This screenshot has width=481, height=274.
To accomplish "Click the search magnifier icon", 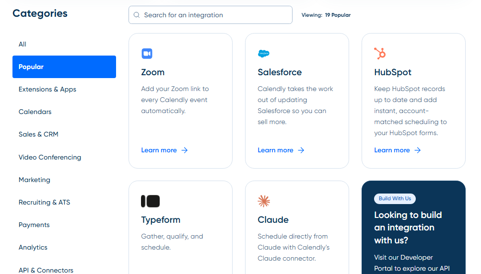I will coord(137,15).
